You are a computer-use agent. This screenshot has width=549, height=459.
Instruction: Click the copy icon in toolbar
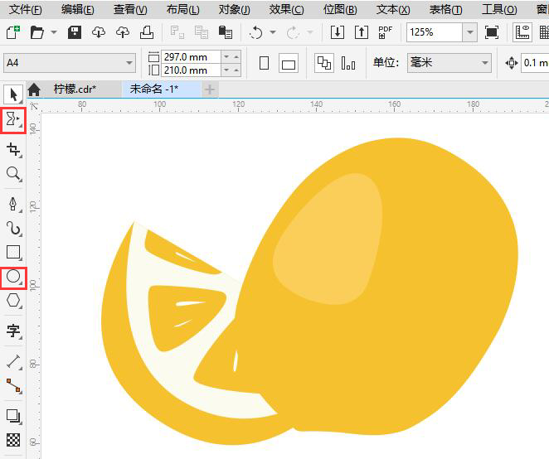coord(202,32)
